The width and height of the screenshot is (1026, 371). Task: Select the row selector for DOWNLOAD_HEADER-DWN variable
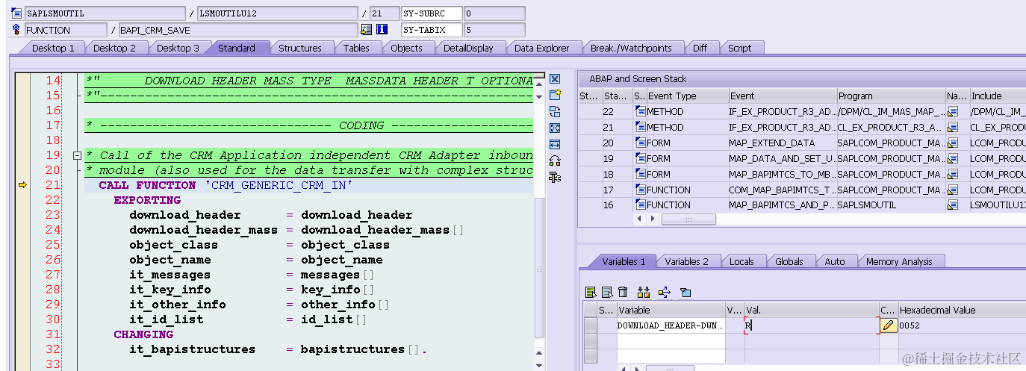click(x=590, y=325)
